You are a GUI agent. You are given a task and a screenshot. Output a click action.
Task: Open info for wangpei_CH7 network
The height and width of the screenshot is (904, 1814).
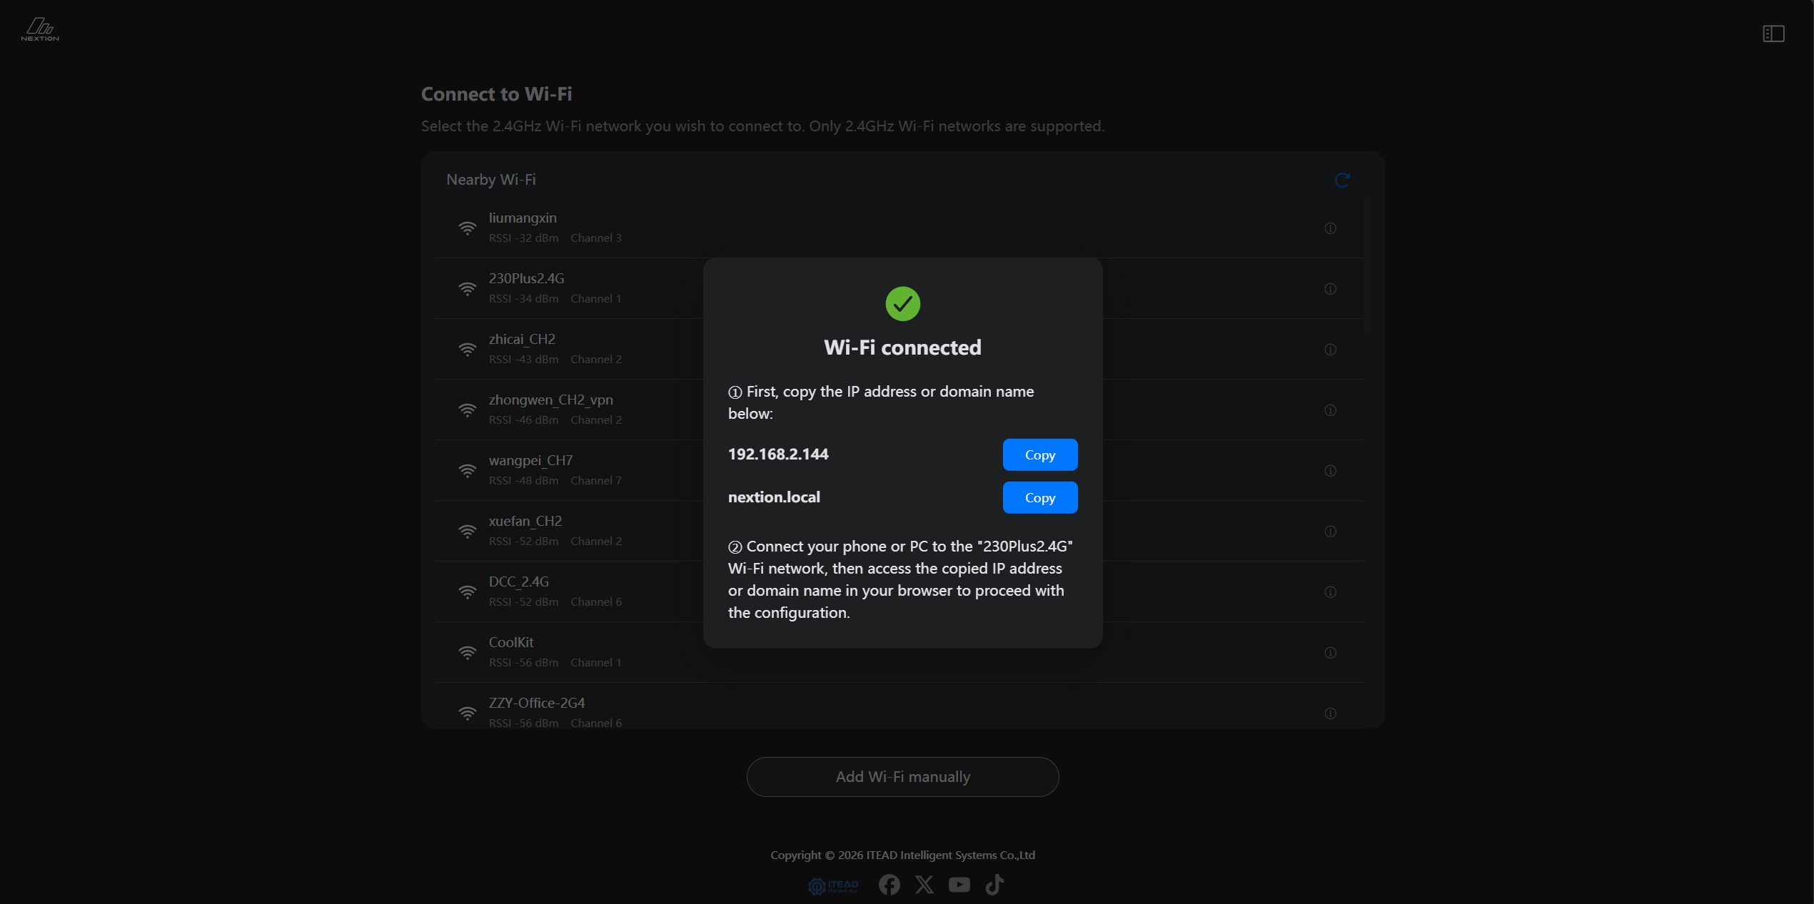tap(1331, 471)
